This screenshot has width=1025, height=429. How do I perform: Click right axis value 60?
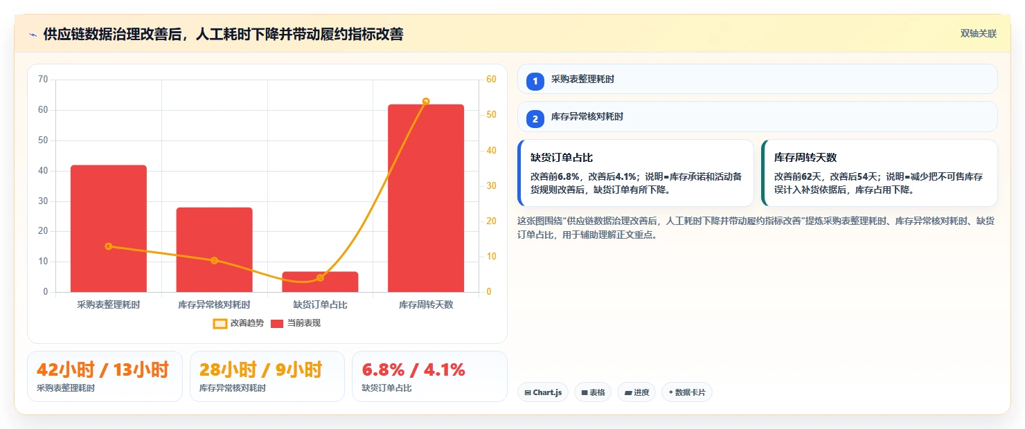pos(491,80)
